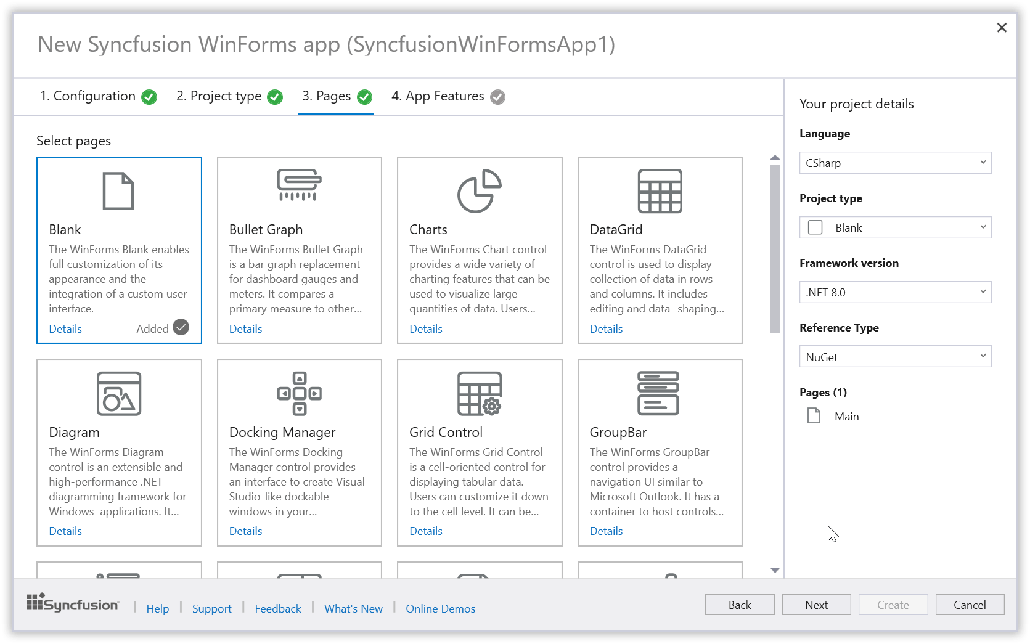The image size is (1030, 644).
Task: Open Details for Charts
Action: [x=426, y=328]
